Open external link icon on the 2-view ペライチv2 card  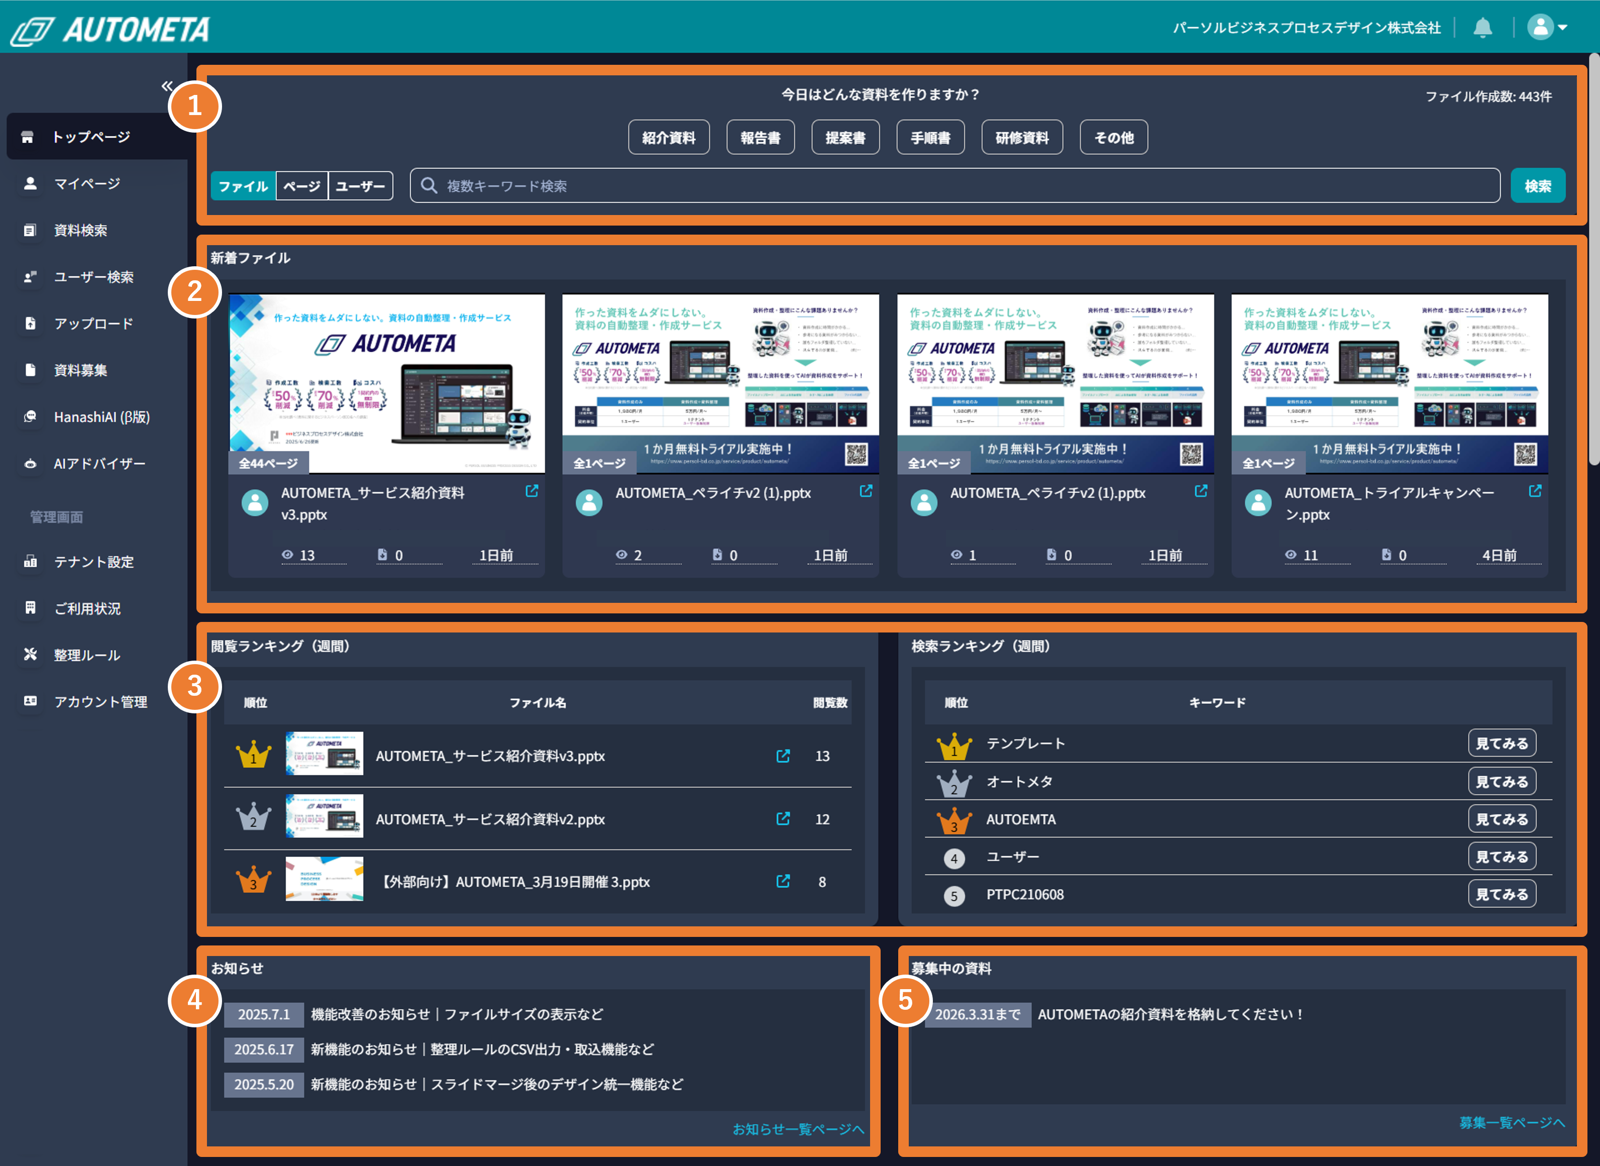[x=865, y=490]
